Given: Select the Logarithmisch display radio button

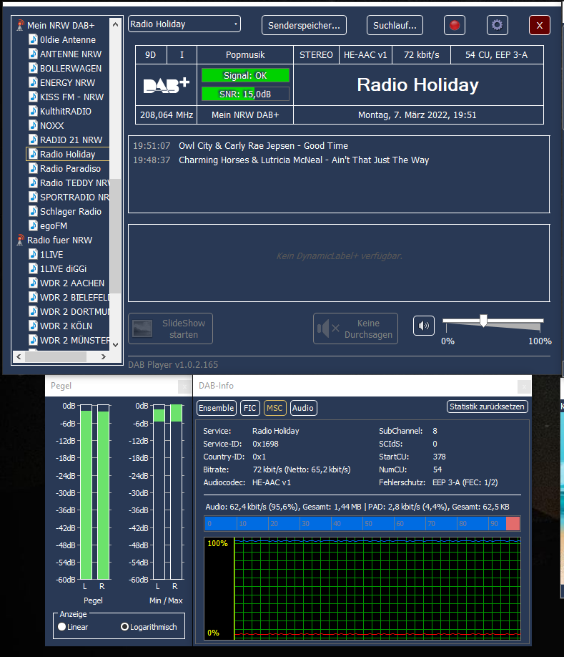Looking at the screenshot, I should tap(125, 627).
